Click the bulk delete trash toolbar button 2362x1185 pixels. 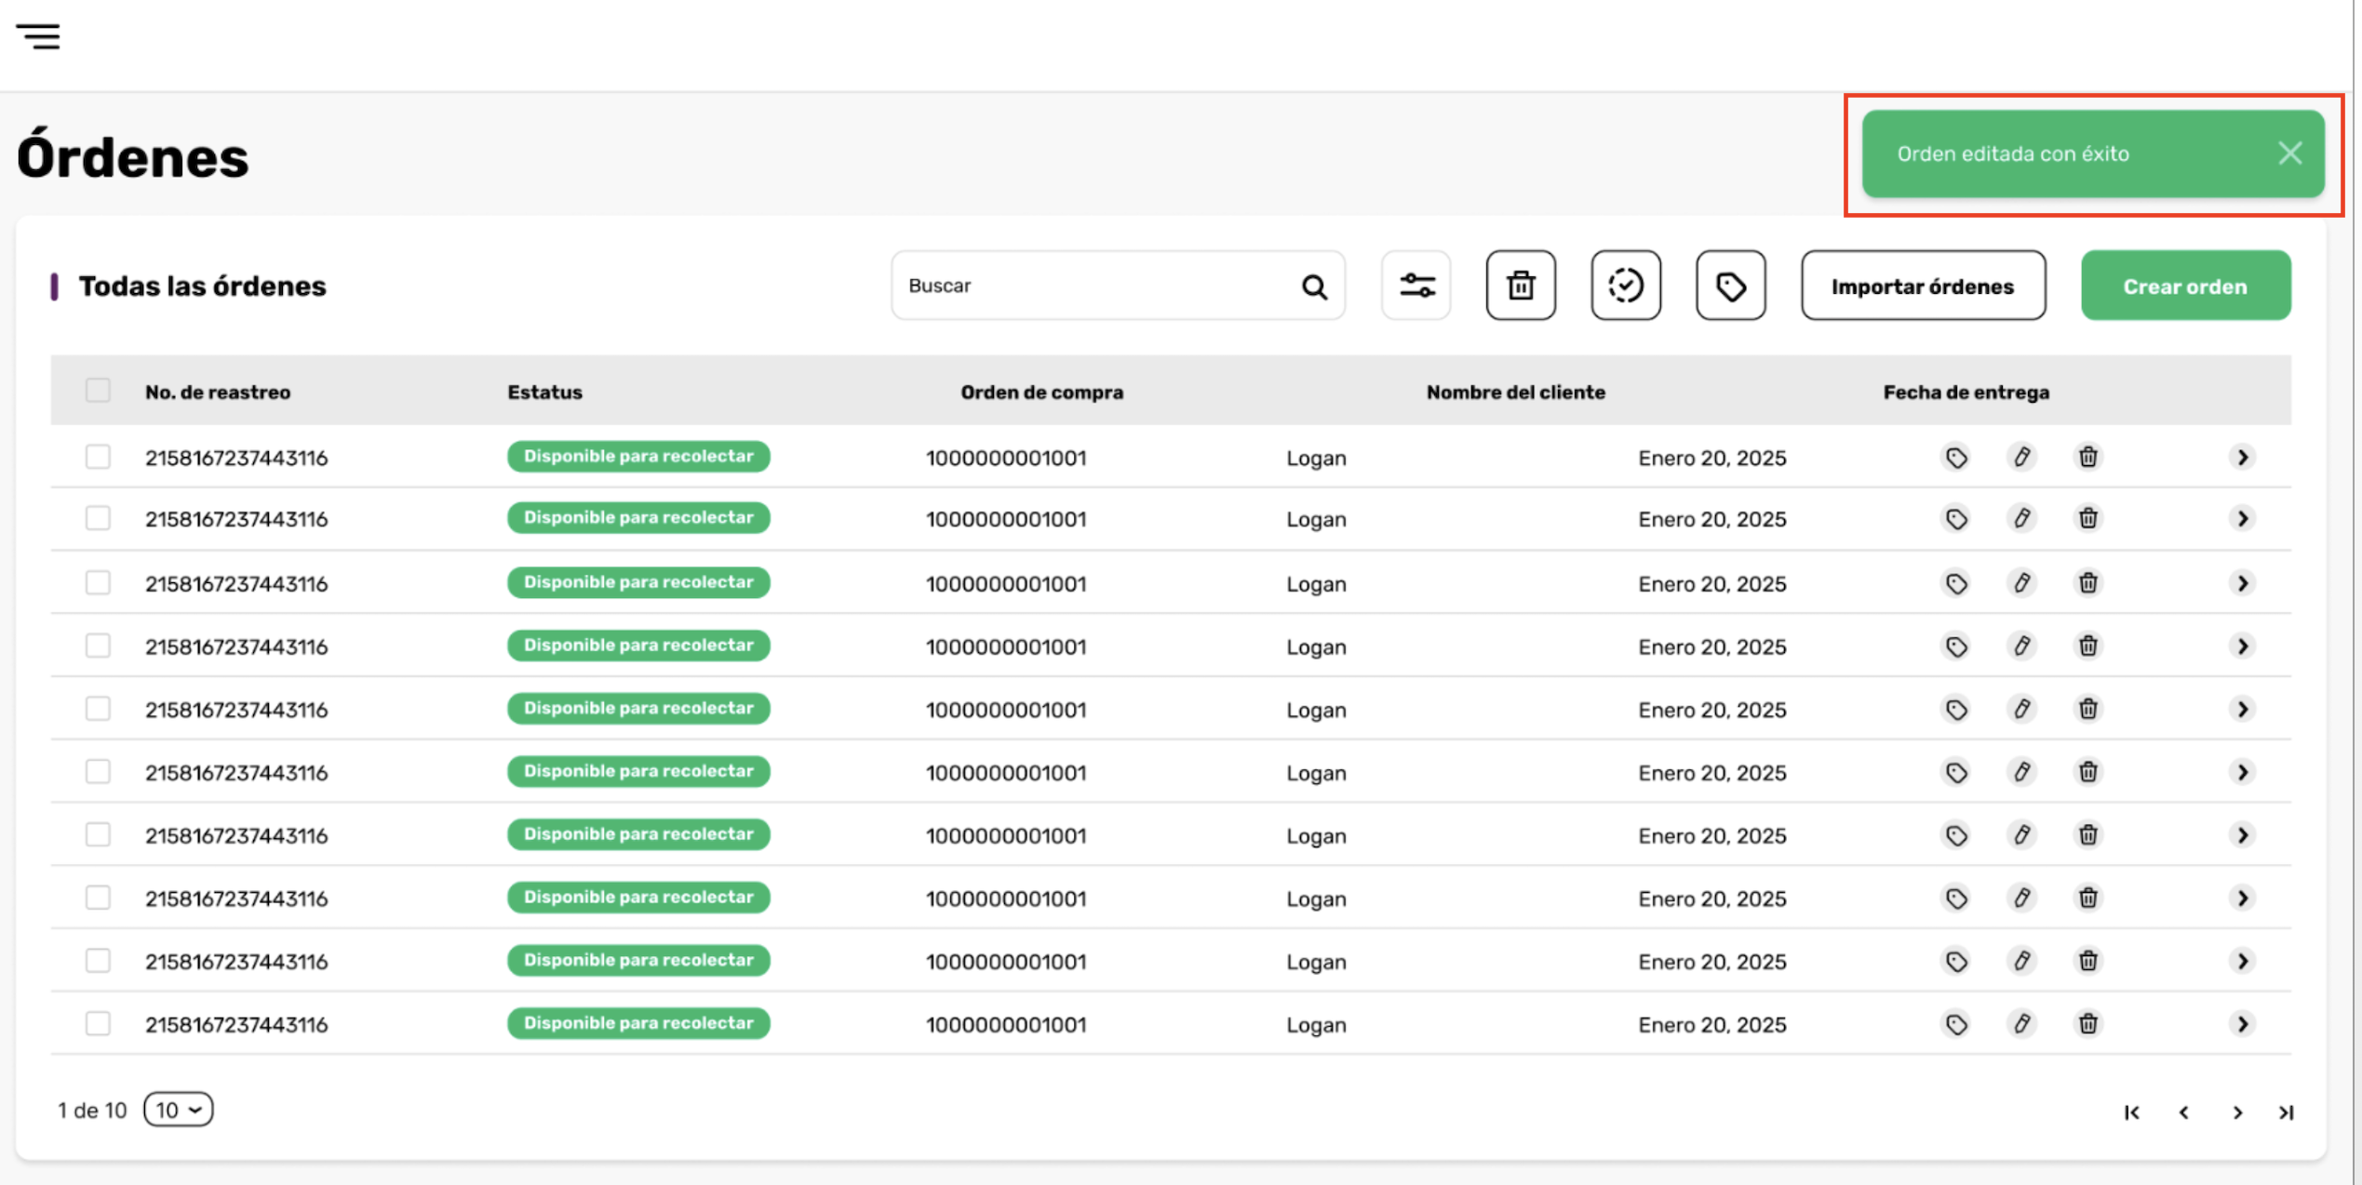pyautogui.click(x=1521, y=286)
